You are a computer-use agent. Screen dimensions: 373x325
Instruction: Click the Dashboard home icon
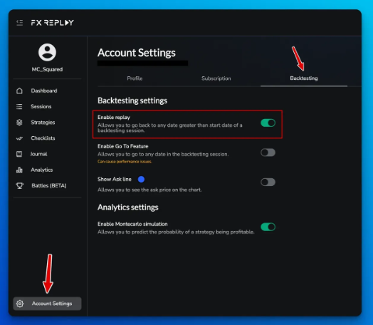click(x=19, y=91)
